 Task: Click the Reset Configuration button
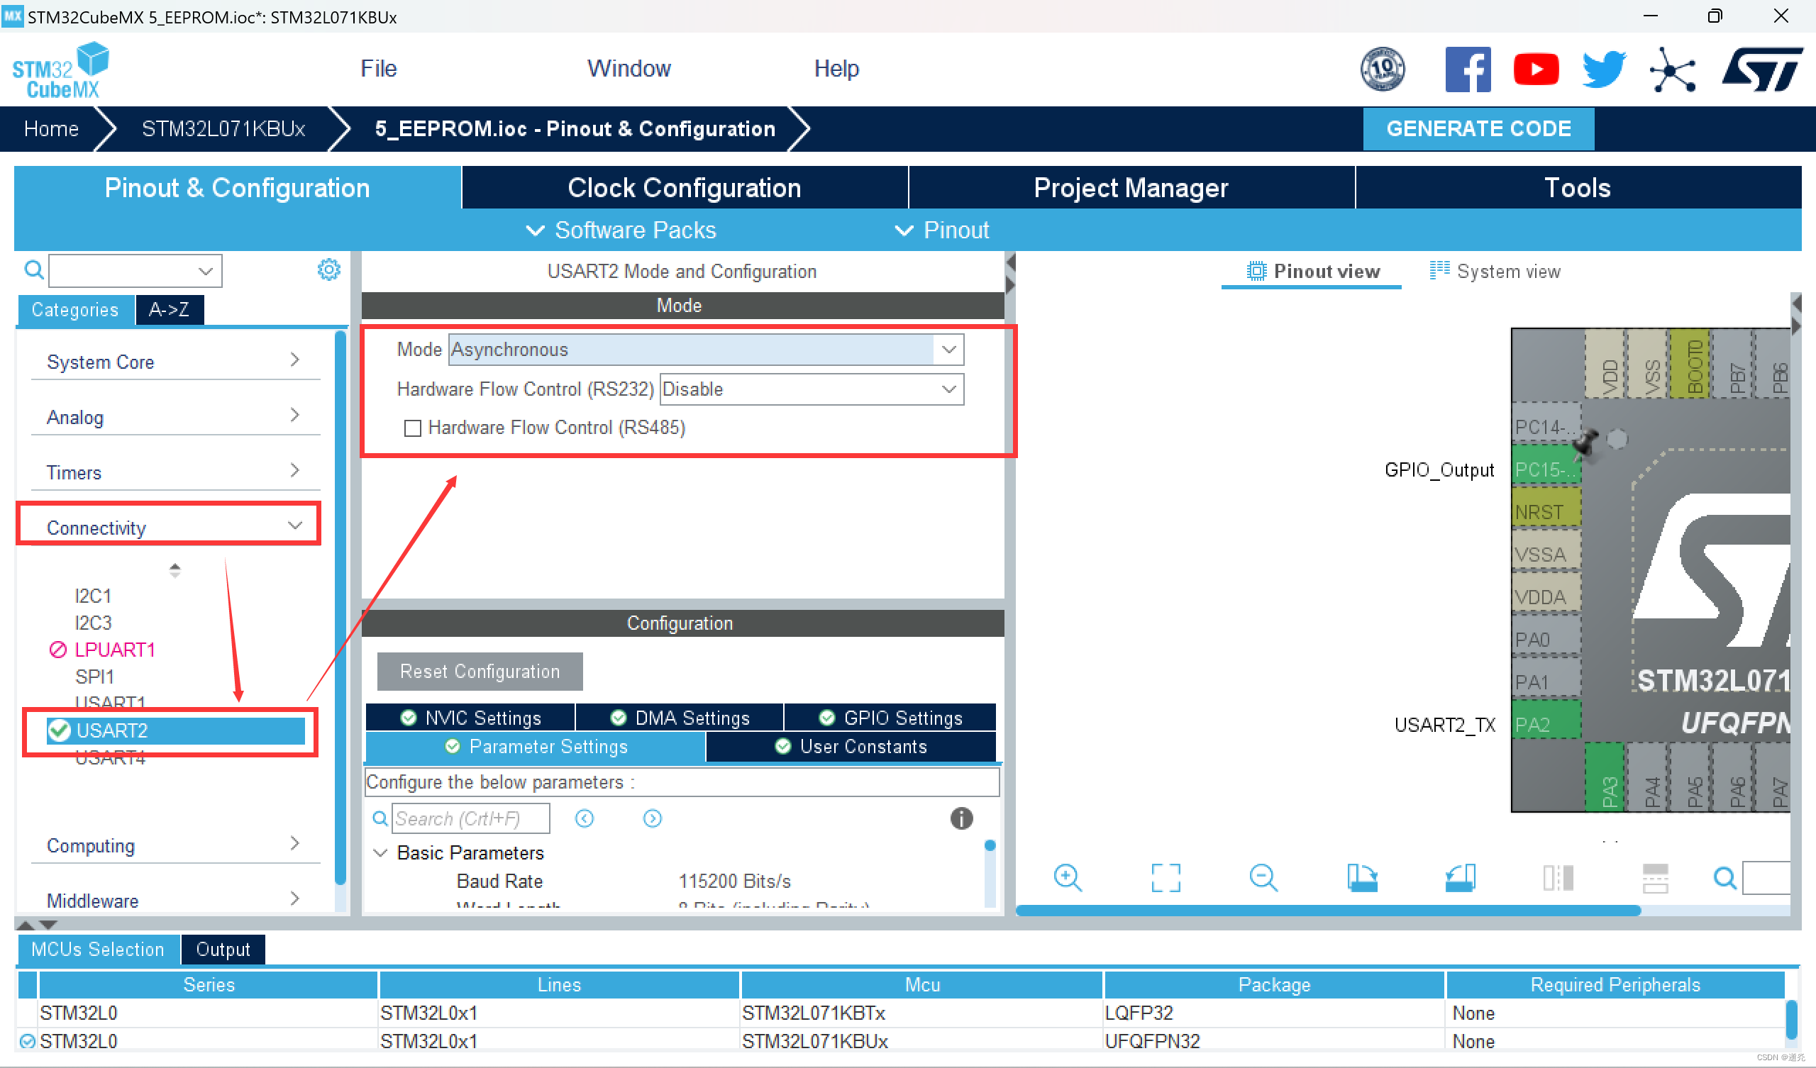480,671
